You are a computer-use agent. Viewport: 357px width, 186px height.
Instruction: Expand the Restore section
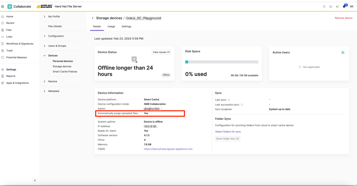point(45,81)
